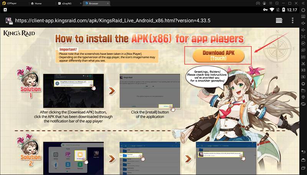Click Solution 2 folder list screenshot

pyautogui.click(x=150, y=158)
